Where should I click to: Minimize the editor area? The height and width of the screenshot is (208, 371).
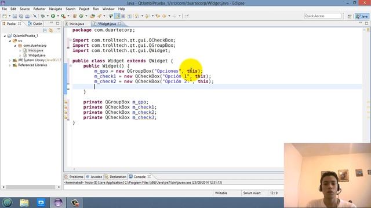click(x=360, y=23)
